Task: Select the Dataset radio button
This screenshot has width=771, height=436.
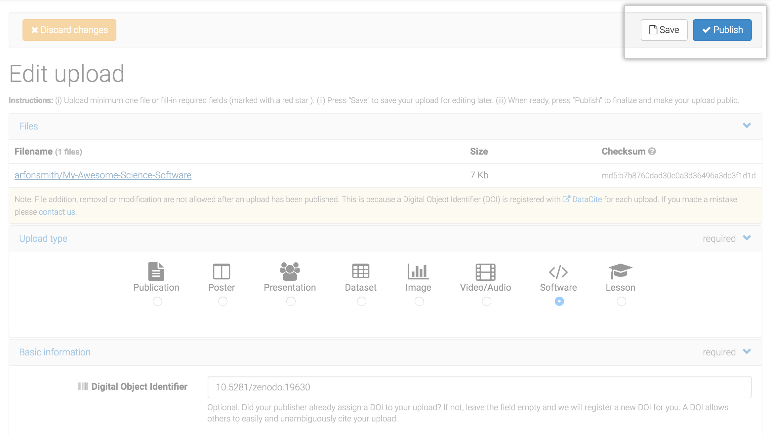Action: pyautogui.click(x=362, y=301)
